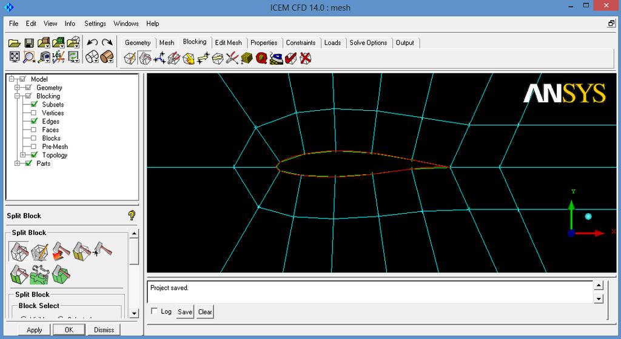Activate the box zoom magnifier tool
Screen dimensions: 621x339
(29, 58)
